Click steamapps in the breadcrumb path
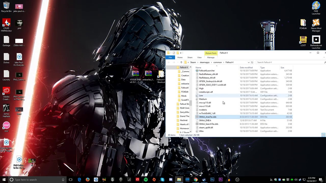Screen dimensions: 326x183 [205, 62]
